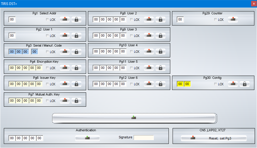Check LCK for Pg6 Issuer Key
Viewport: 257px width, 148px height.
(47, 84)
